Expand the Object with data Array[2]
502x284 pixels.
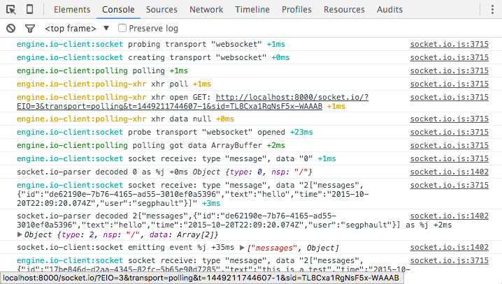20,235
